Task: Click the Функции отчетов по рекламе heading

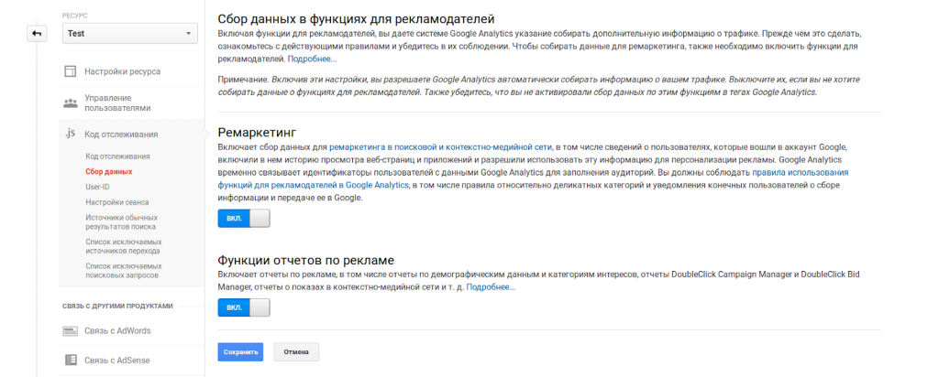Action: point(306,261)
